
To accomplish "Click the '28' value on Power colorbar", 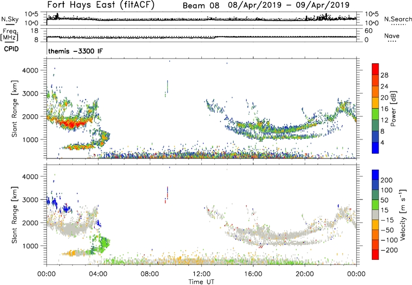I will point(384,75).
